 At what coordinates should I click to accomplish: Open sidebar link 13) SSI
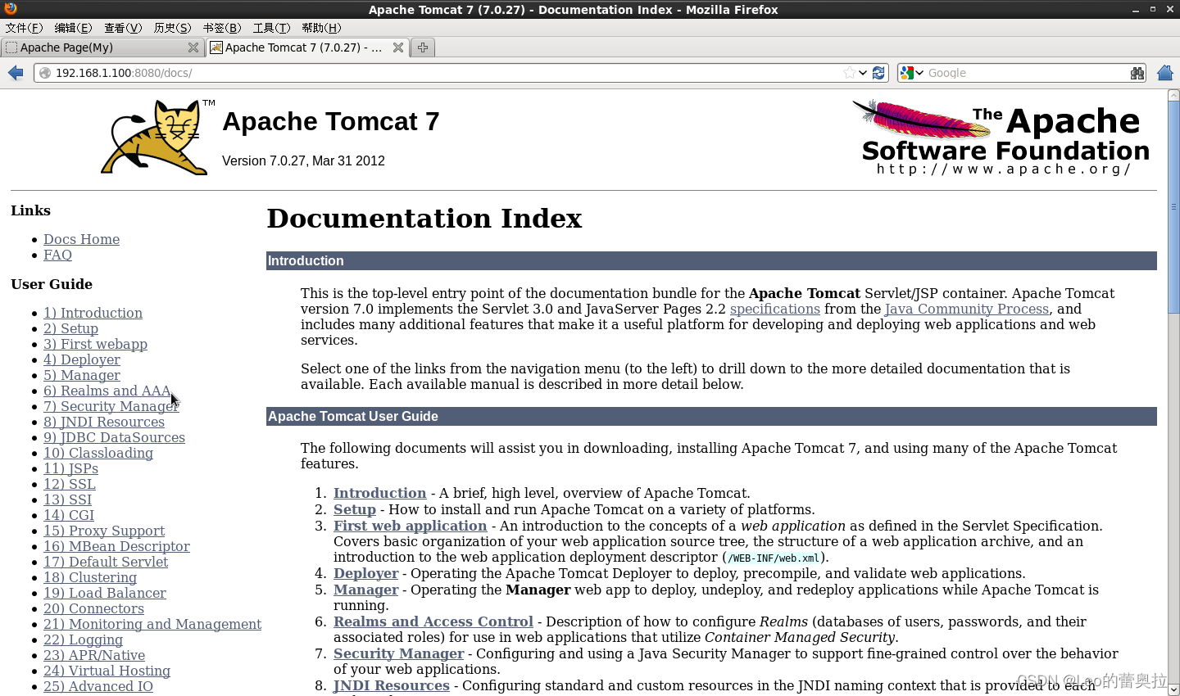click(x=67, y=499)
